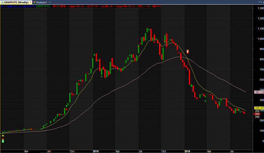The width and height of the screenshot is (264, 153).
Task: Switch to the GRAPHITE (Weekly) chart tab
Action: tap(16, 2)
